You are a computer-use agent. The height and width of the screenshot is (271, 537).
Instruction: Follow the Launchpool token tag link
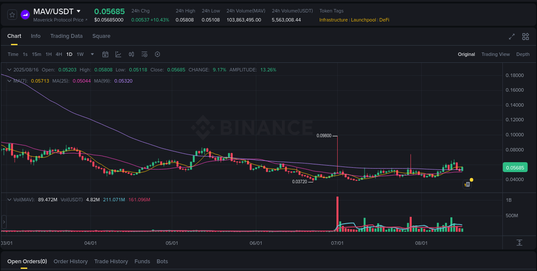coord(363,20)
